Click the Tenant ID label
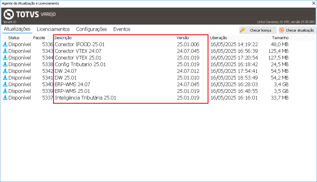This screenshot has height=182, width=317. click(10, 22)
